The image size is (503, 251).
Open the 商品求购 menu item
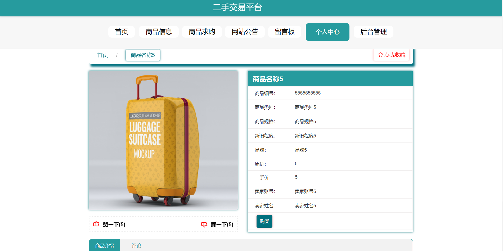pos(202,32)
